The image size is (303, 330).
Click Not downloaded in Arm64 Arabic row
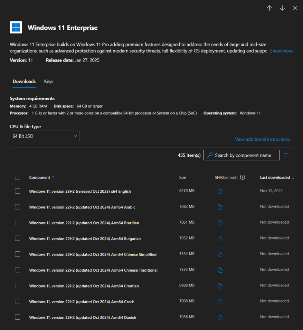274,207
